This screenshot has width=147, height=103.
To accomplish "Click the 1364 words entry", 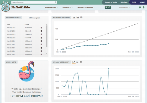I will (28, 34).
